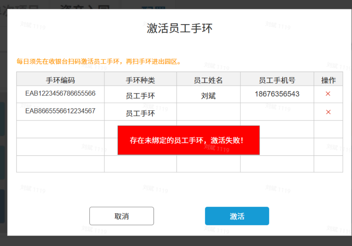Select the 员工姓名 column header

[208, 80]
